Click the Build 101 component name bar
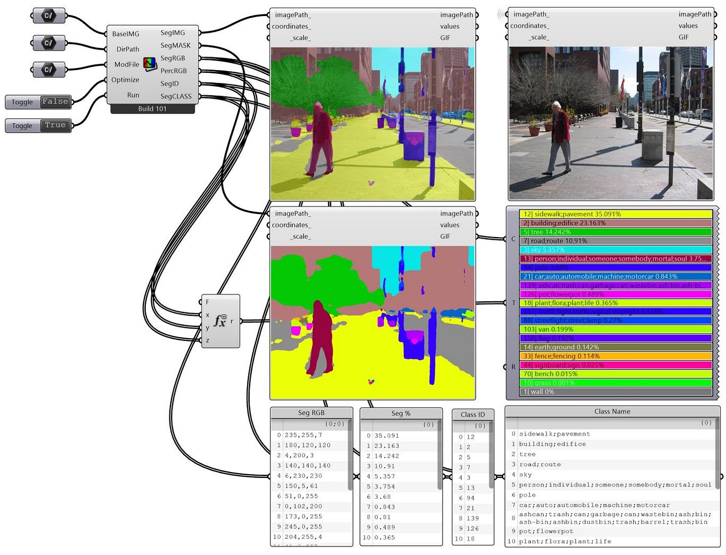This screenshot has width=726, height=555. [152, 108]
